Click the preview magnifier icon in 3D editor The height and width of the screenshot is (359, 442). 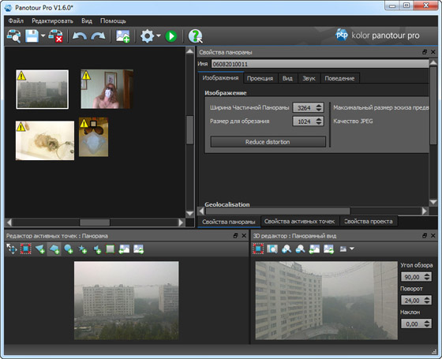point(272,249)
